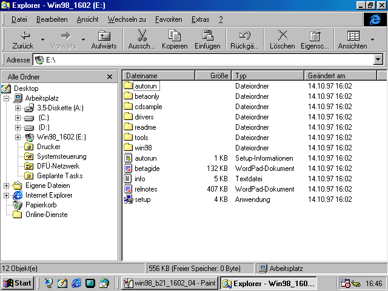Open the Start menu
Screen dimensions: 388x291
click(17, 283)
